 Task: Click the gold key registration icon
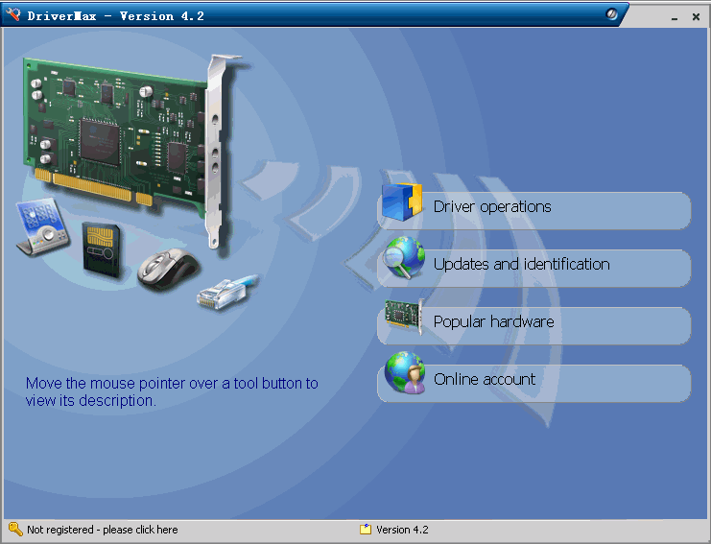[15, 529]
